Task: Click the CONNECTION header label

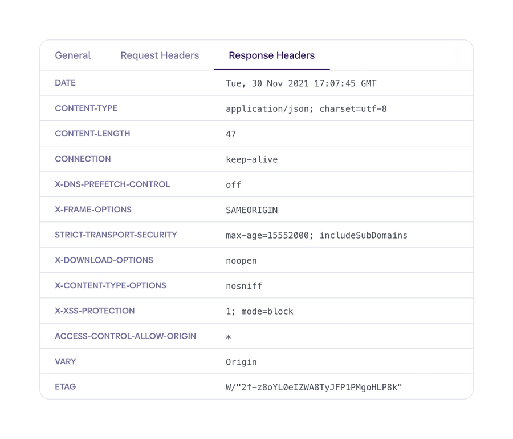Action: pyautogui.click(x=83, y=159)
